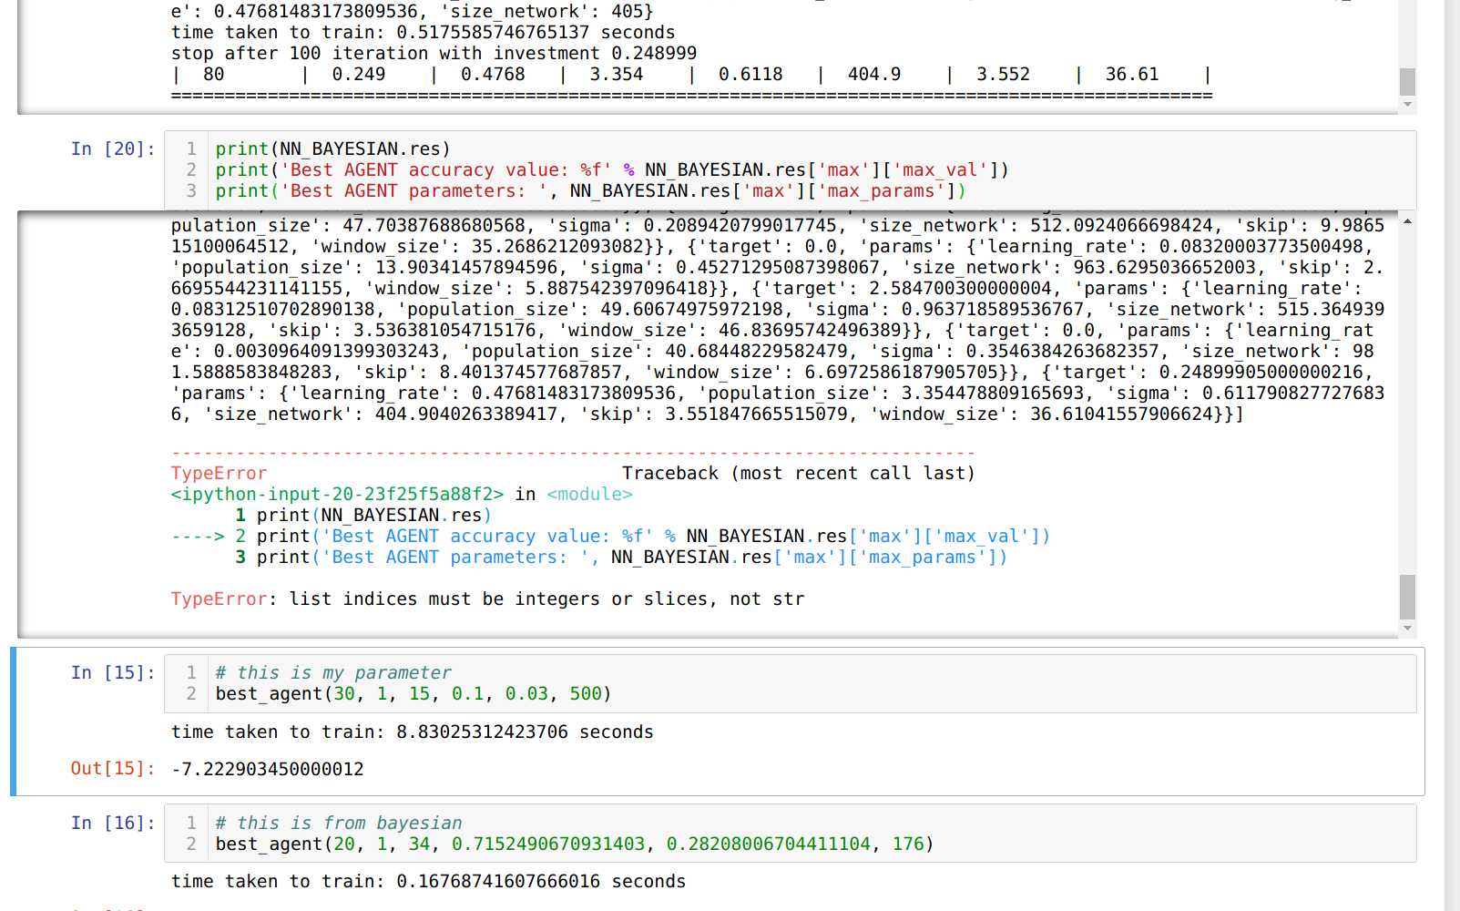
Task: Click the ipython-input-20-23f25f5a88f2 reference
Action: [x=337, y=494]
